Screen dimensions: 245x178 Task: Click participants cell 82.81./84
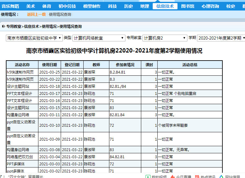(125, 86)
